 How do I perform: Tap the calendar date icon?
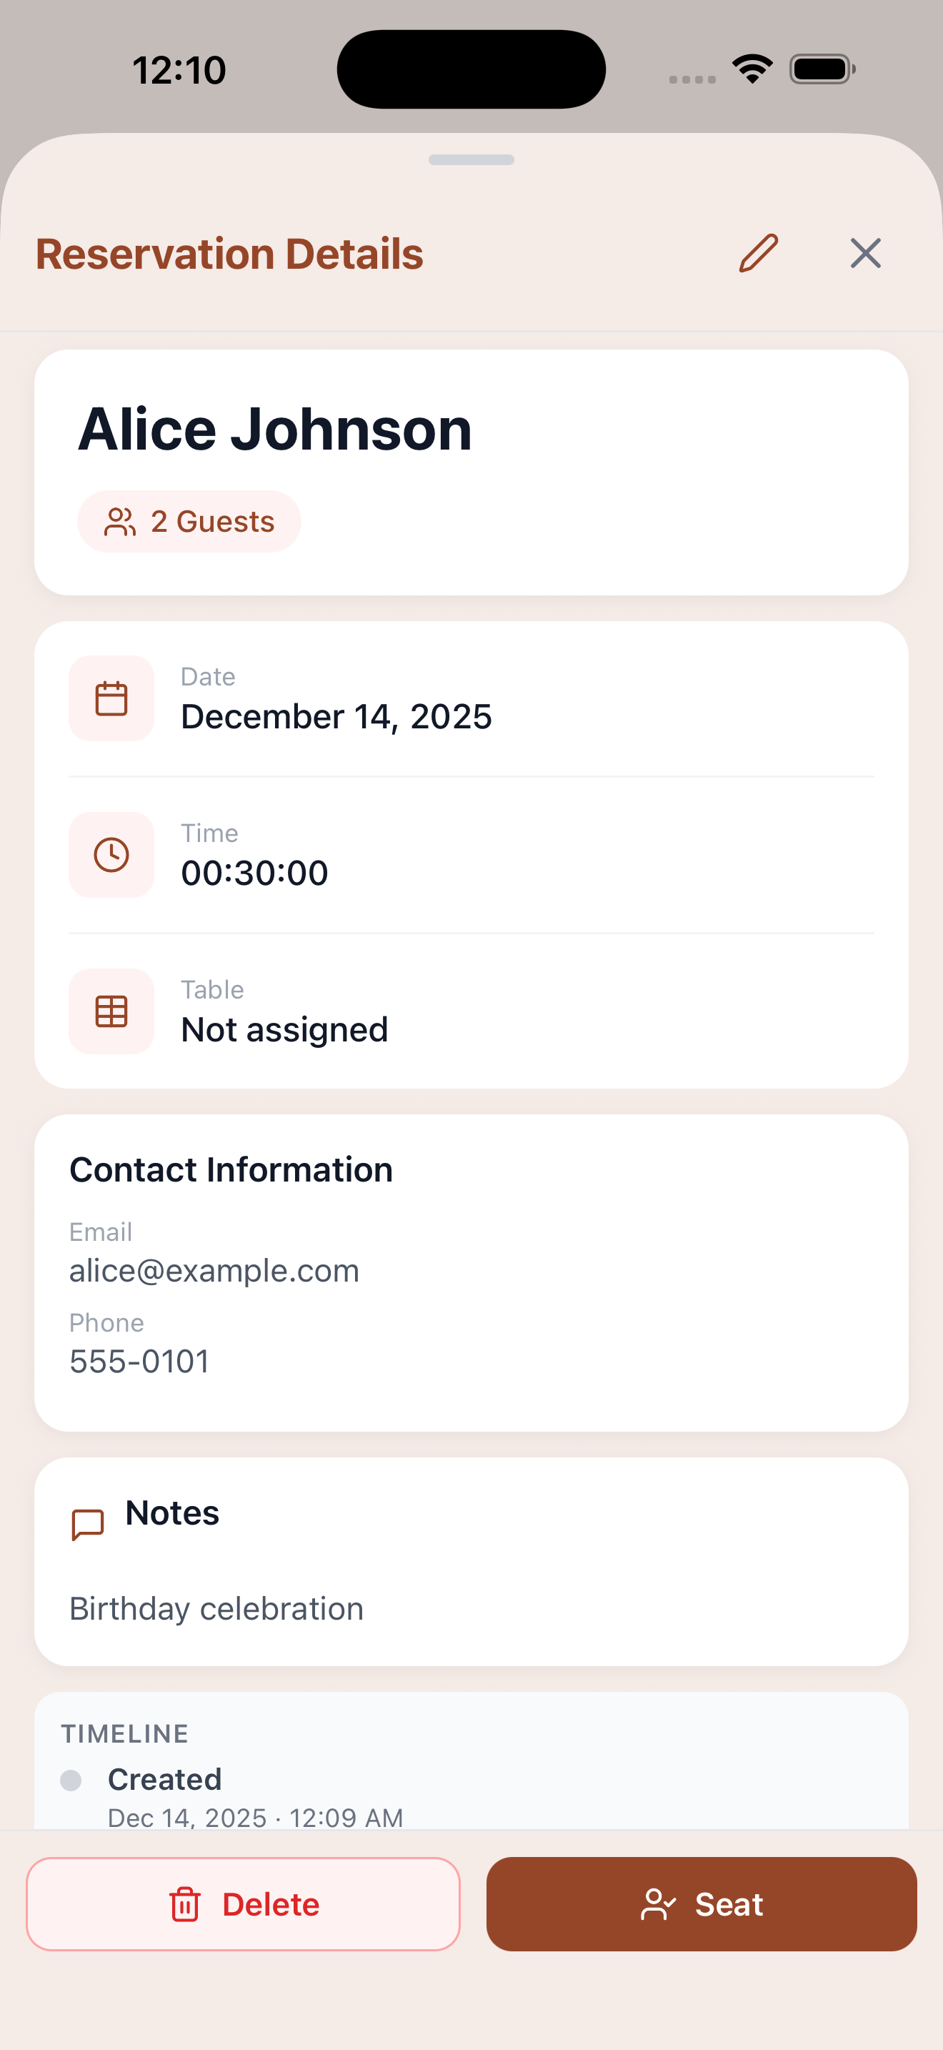[x=111, y=699]
